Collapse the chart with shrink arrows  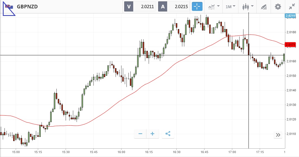292,6
